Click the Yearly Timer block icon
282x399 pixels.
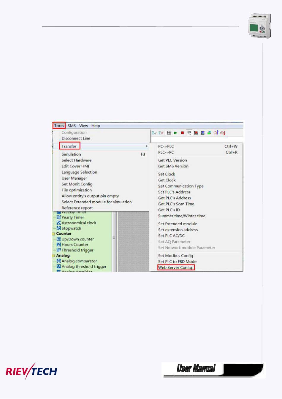tap(59, 217)
